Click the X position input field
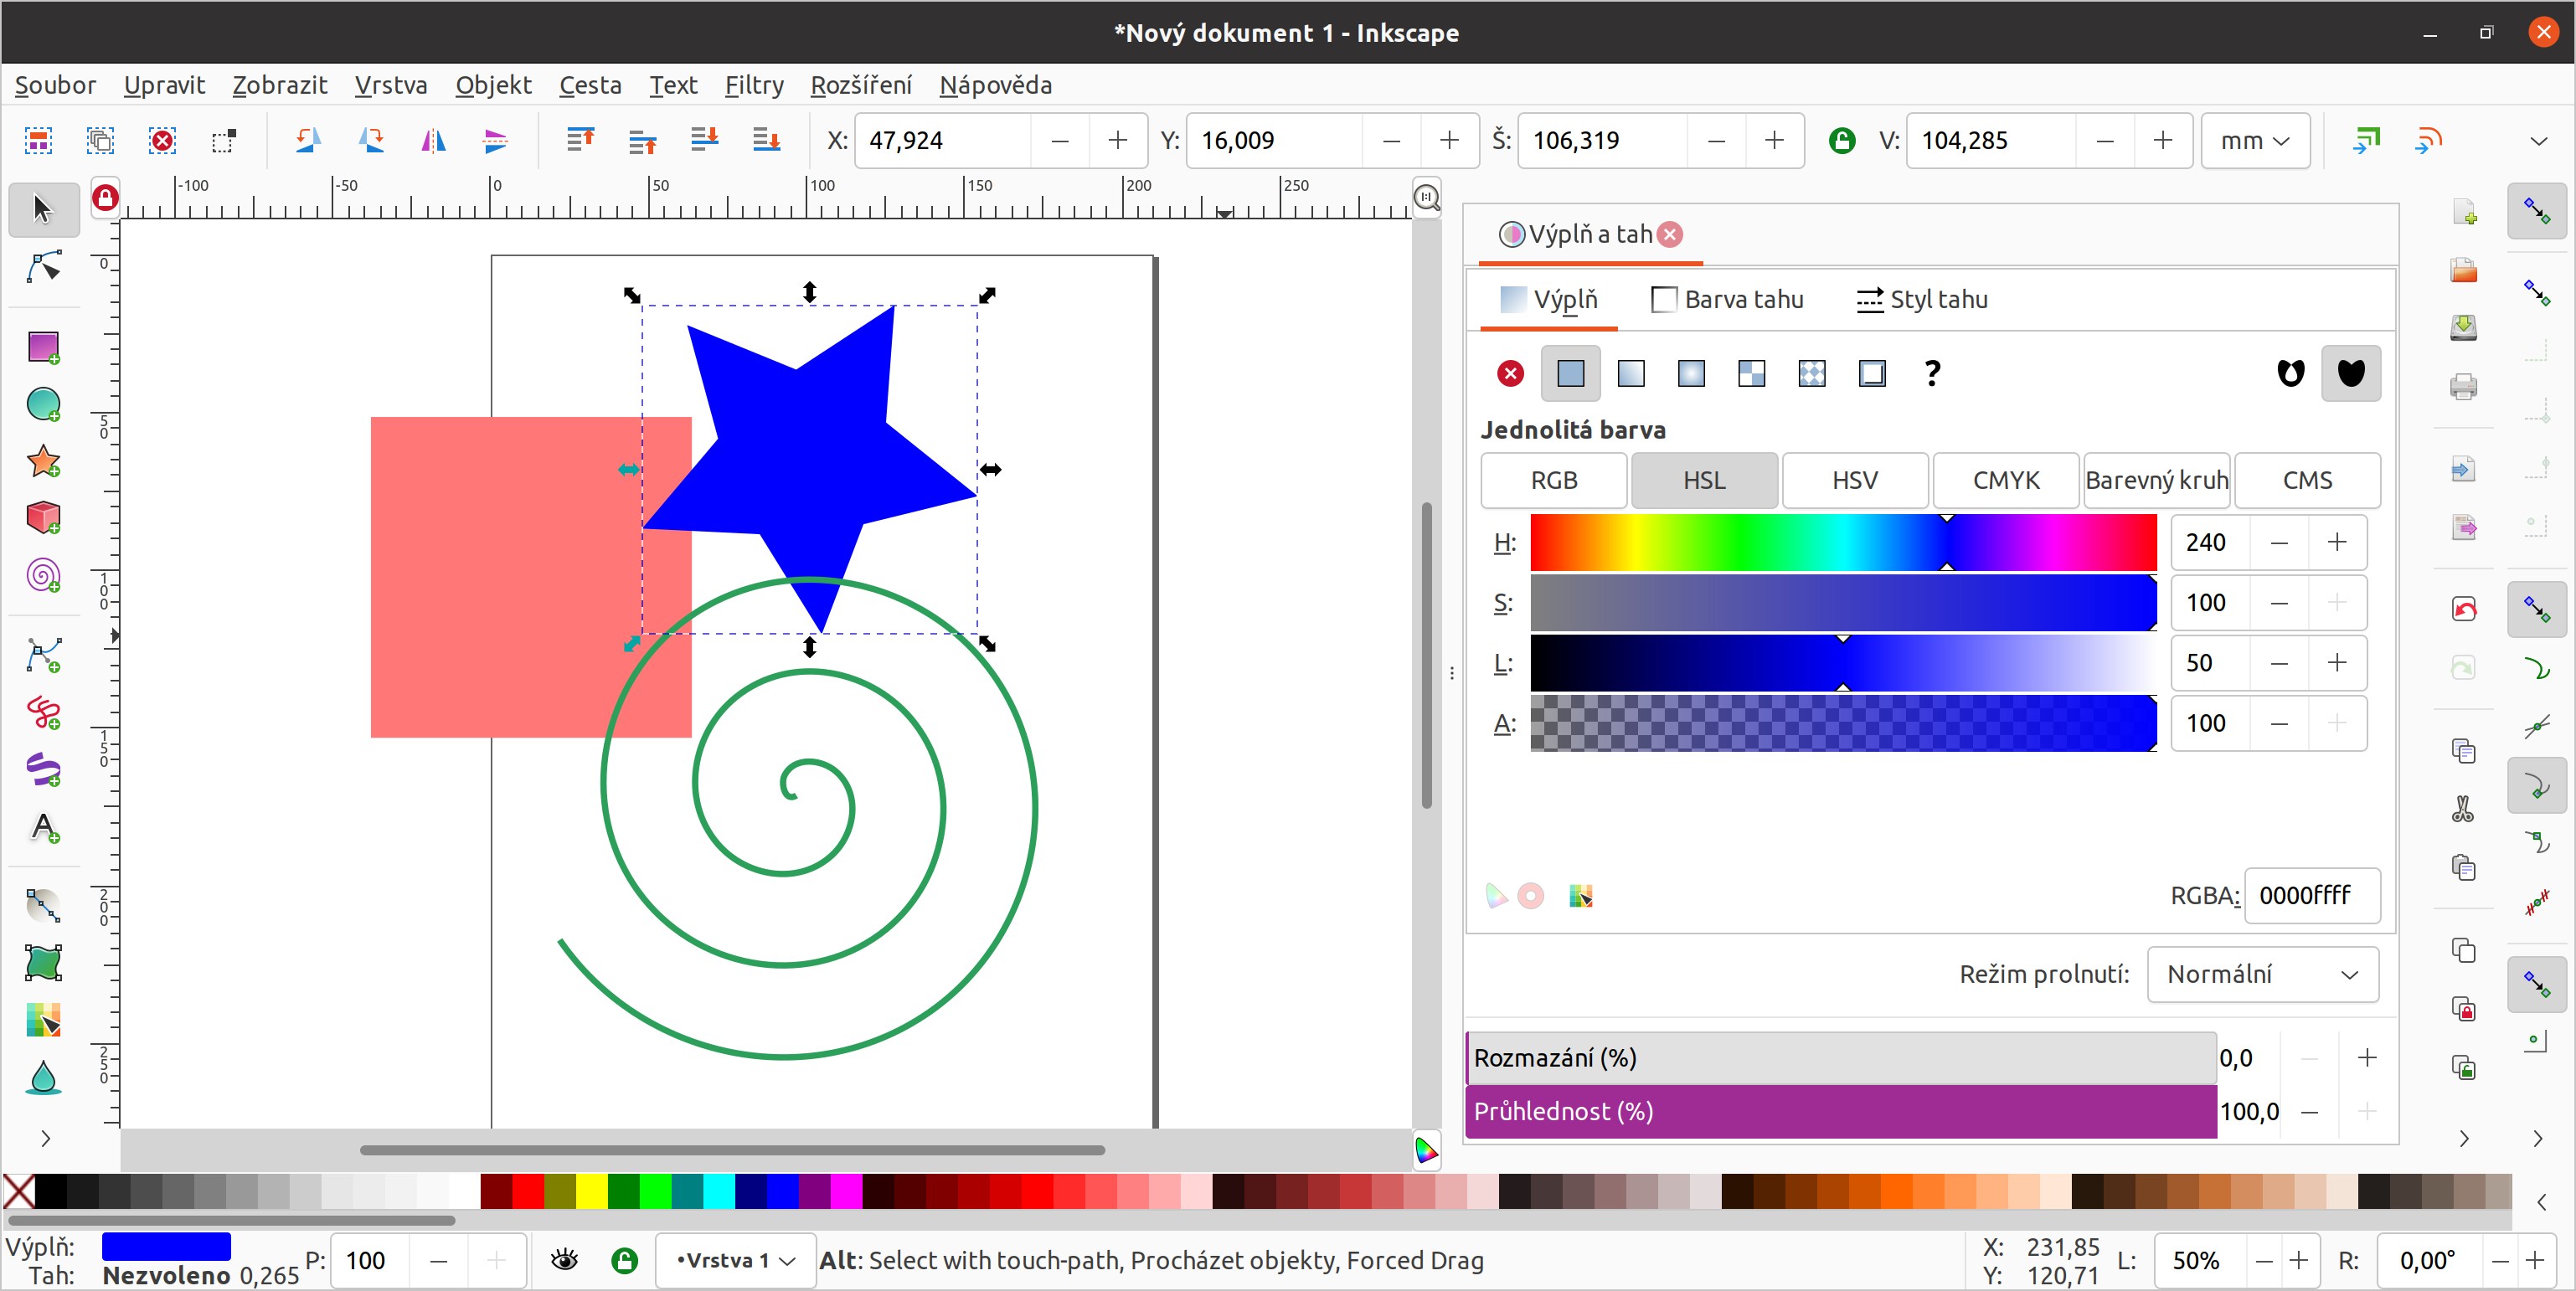This screenshot has height=1291, width=2576. [943, 141]
